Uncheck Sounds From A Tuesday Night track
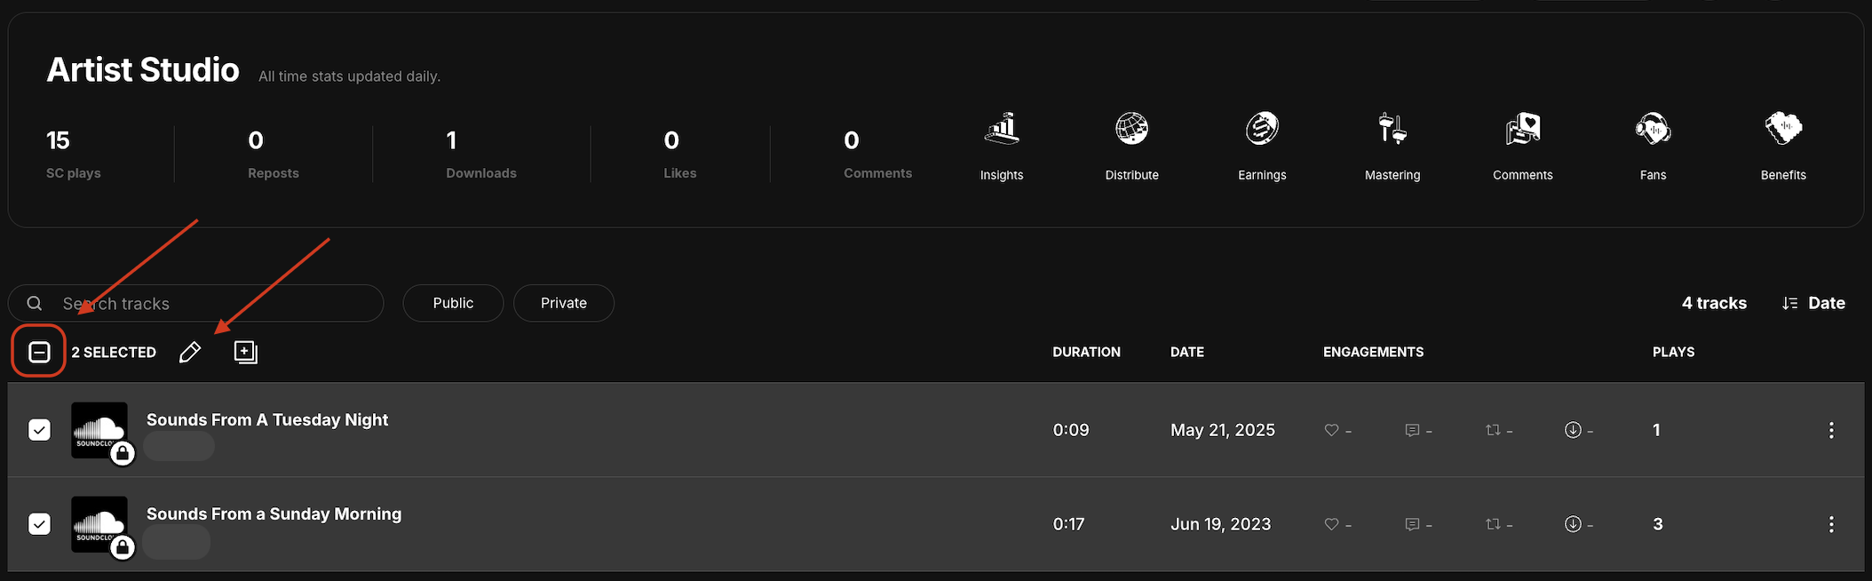 point(39,430)
